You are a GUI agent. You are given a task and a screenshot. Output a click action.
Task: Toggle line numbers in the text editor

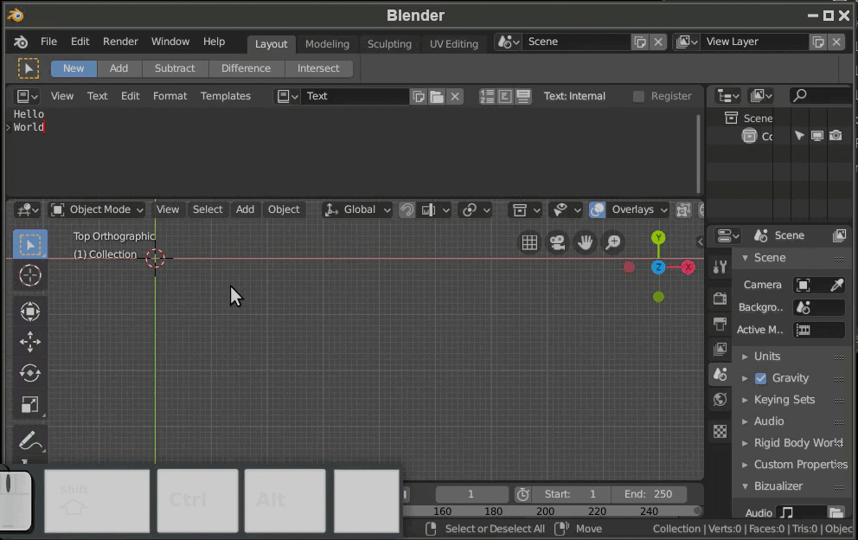click(x=486, y=96)
